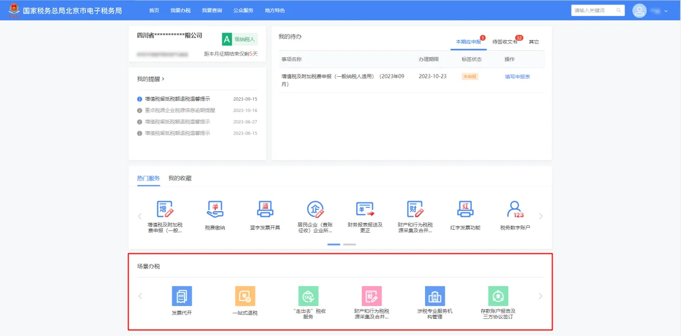681x336 pixels.
Task: Select the second gray carousel page indicator
Action: pos(349,244)
